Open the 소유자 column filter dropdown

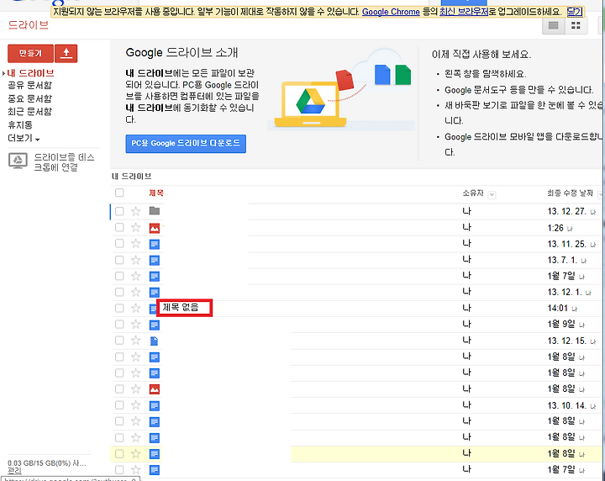(492, 195)
